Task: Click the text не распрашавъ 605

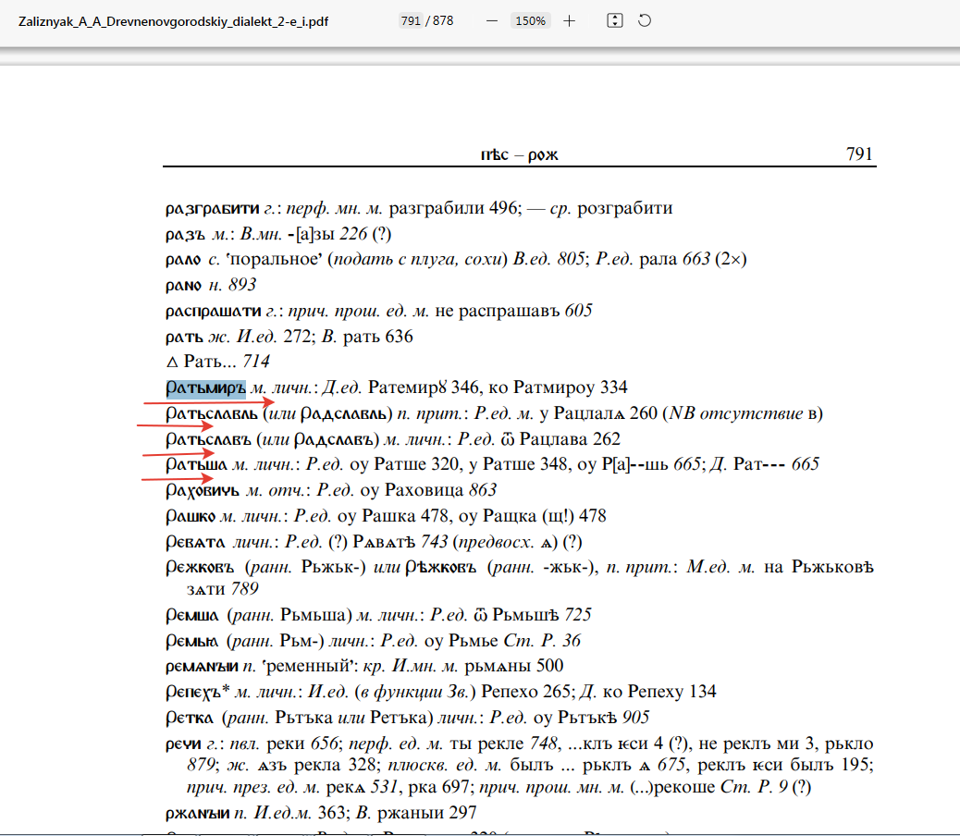Action: pyautogui.click(x=513, y=311)
